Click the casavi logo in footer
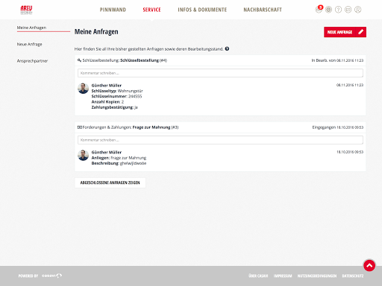Image resolution: width=382 pixels, height=286 pixels. (x=51, y=276)
